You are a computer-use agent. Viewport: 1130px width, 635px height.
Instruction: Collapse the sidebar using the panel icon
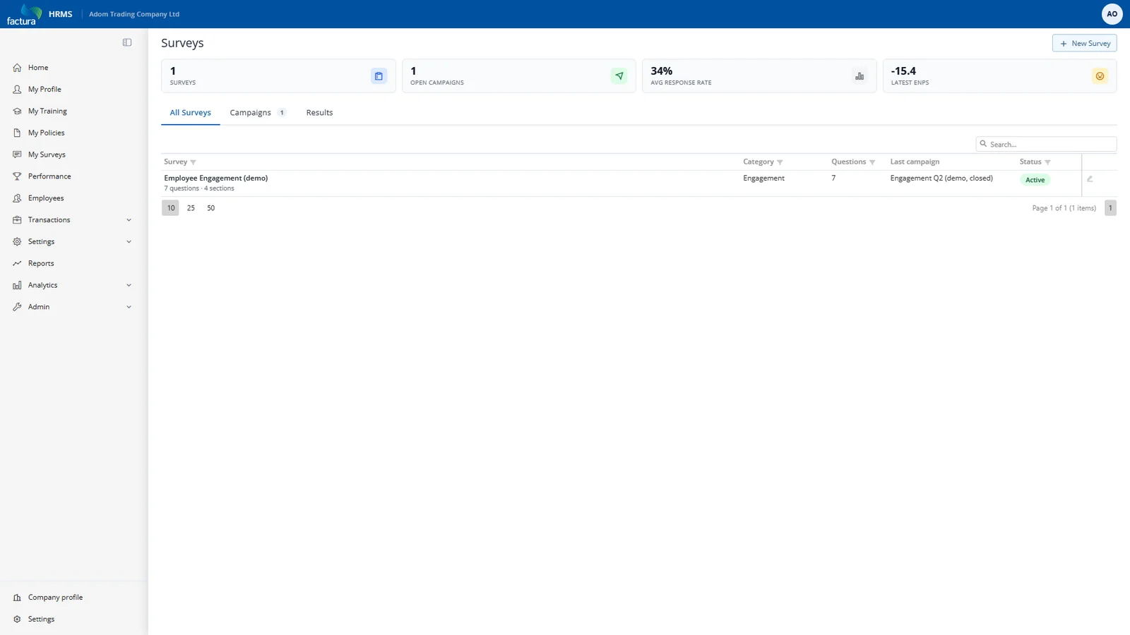pyautogui.click(x=127, y=42)
